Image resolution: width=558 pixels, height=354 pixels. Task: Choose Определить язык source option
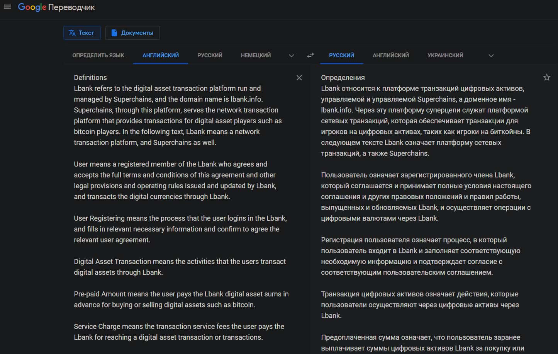(98, 55)
